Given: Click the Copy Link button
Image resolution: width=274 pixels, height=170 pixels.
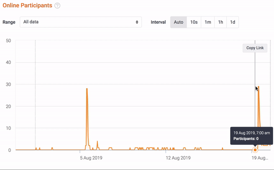Looking at the screenshot, I should 255,48.
